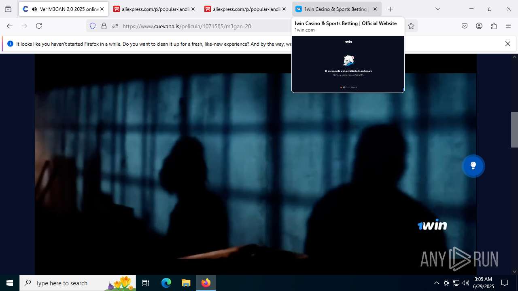This screenshot has height=291, width=518.
Task: Open a new browser tab
Action: (x=390, y=9)
